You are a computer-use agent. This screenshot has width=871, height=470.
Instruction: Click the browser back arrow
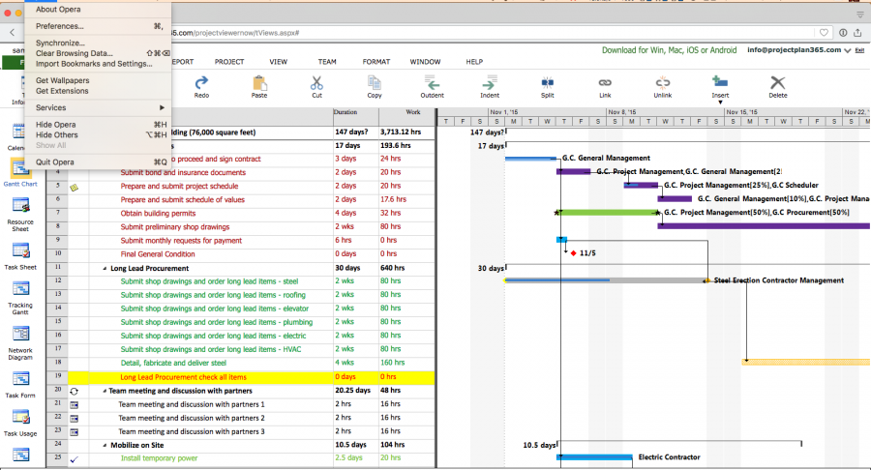13,33
